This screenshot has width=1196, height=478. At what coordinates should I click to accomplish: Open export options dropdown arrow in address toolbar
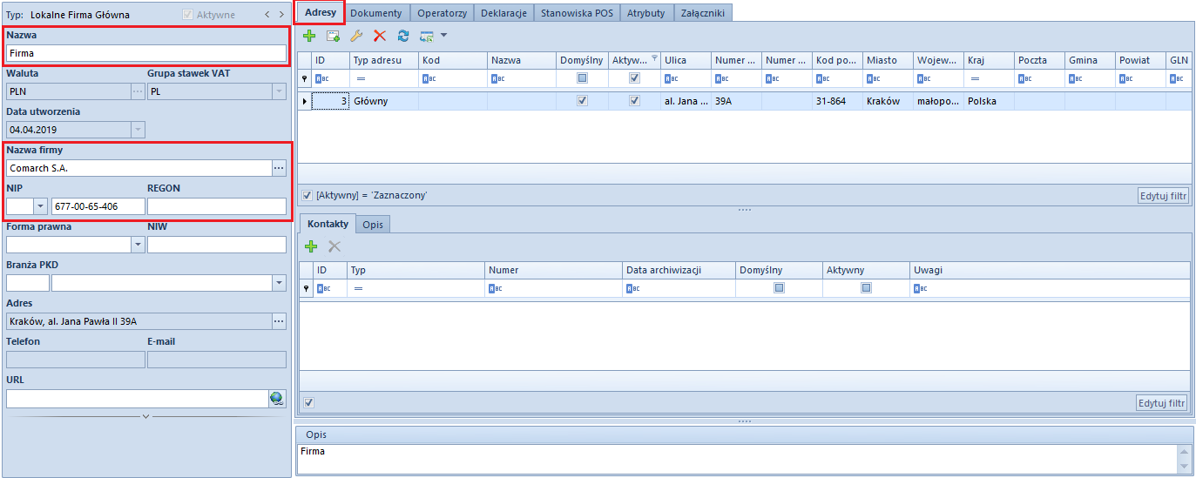pyautogui.click(x=443, y=36)
